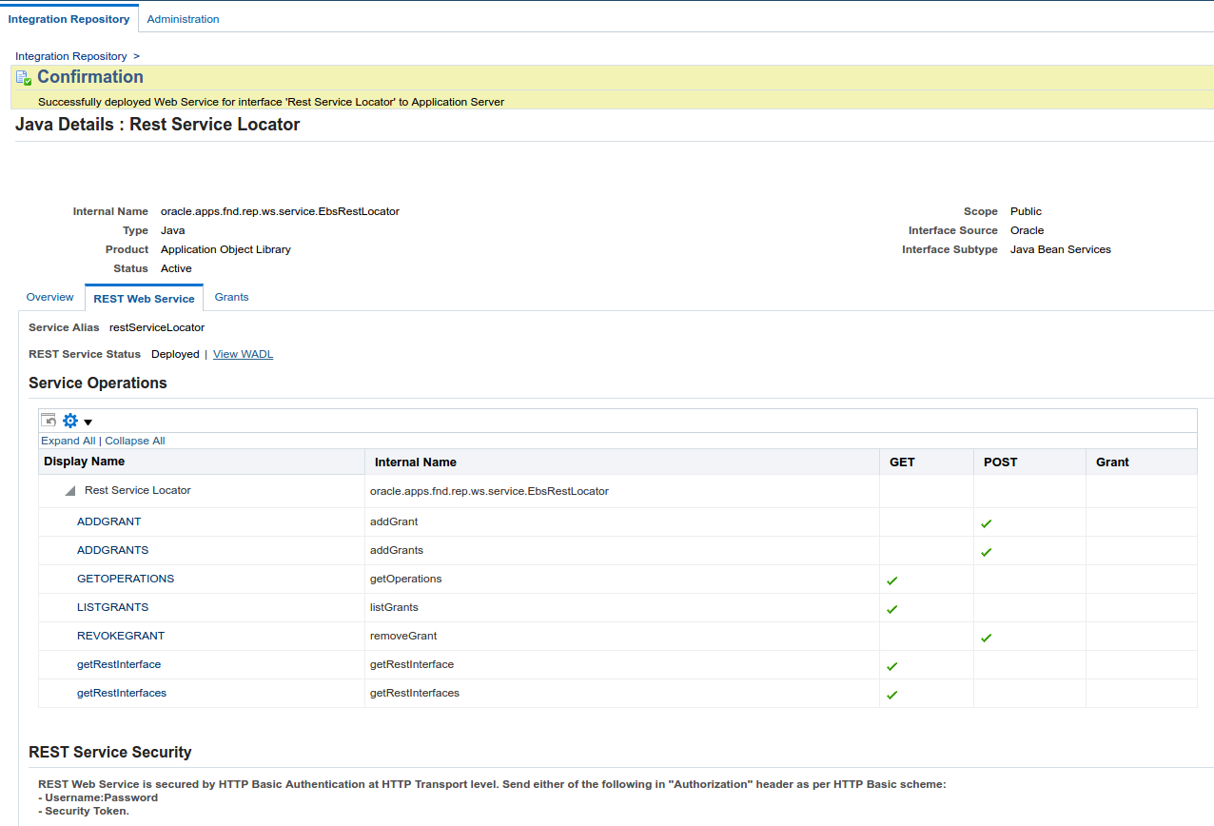This screenshot has width=1214, height=826.
Task: Open the table actions gear icon
Action: point(69,420)
